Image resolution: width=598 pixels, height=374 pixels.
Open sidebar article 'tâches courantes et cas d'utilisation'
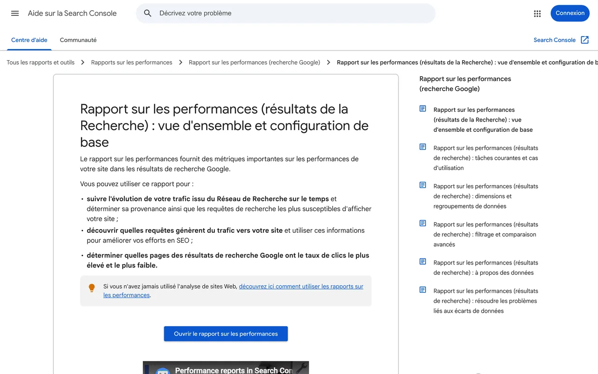click(x=486, y=158)
